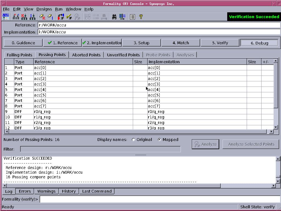Click the grayed binary patterns icon
The image size is (281, 211).
coord(96,17)
